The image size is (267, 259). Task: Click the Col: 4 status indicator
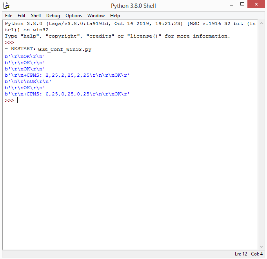pos(257,254)
